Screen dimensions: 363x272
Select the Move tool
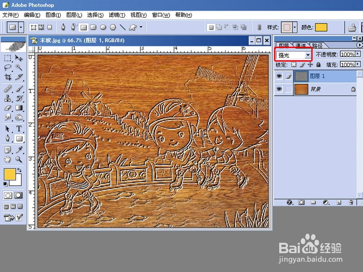pos(19,58)
